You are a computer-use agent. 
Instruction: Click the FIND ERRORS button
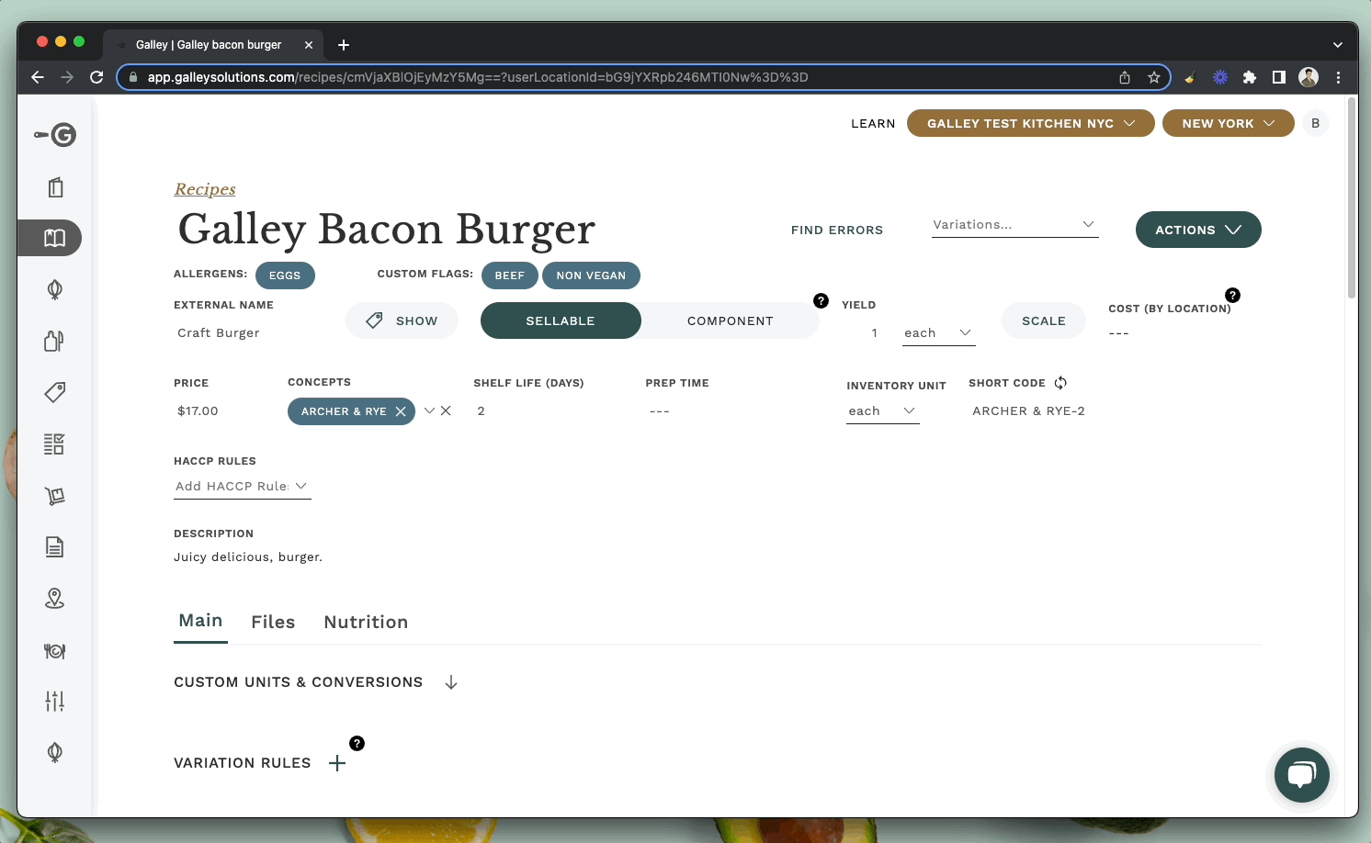(836, 230)
